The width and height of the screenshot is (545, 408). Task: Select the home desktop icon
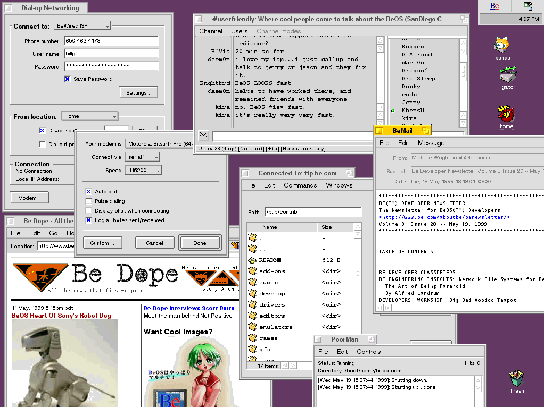click(x=506, y=114)
